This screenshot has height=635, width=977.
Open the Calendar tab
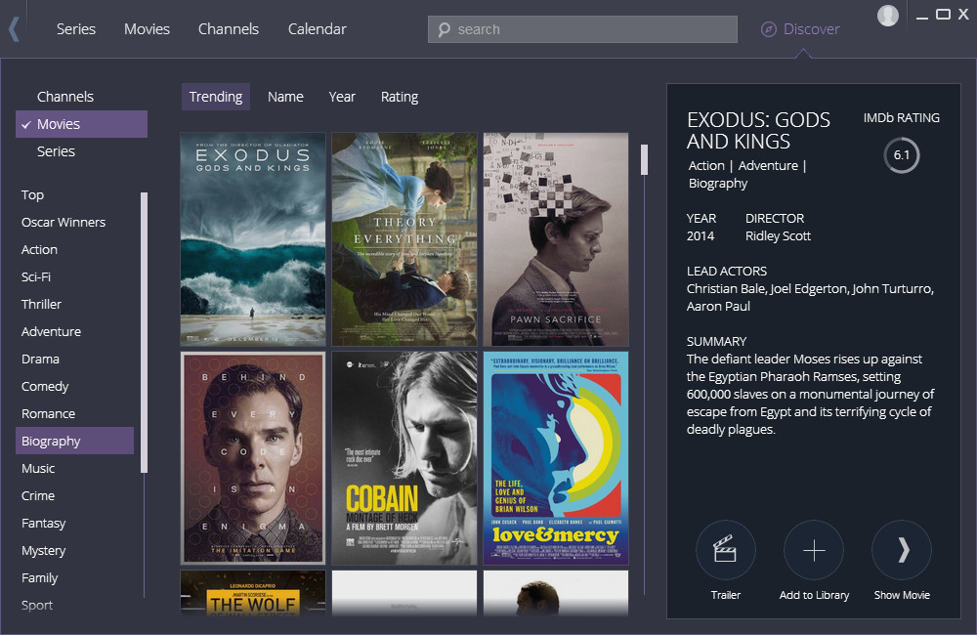(318, 29)
